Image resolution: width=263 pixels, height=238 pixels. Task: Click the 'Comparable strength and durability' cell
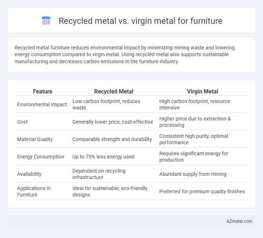point(114,139)
